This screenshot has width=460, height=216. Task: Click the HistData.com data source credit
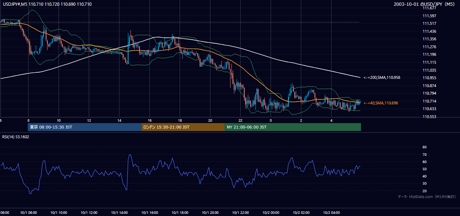coord(427,197)
